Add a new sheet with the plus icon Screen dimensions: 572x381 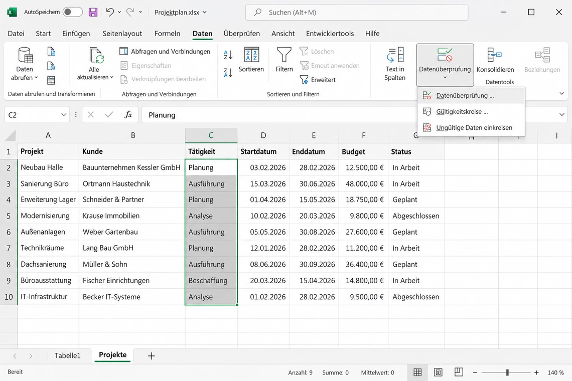tap(151, 356)
